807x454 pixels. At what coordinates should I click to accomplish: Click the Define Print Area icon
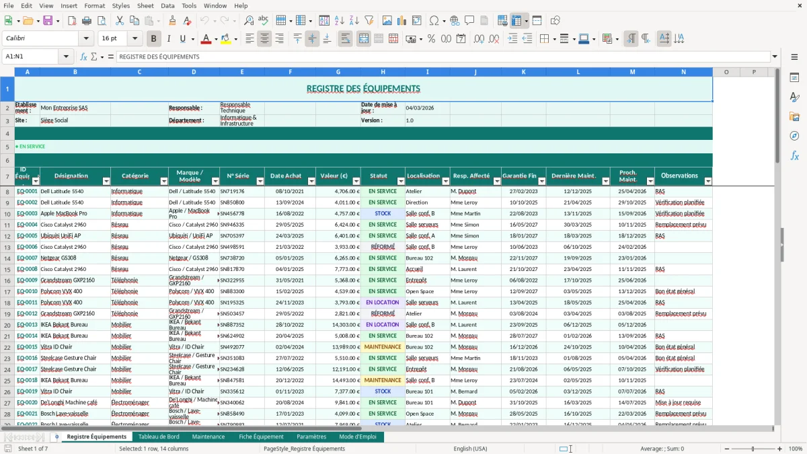coord(502,21)
